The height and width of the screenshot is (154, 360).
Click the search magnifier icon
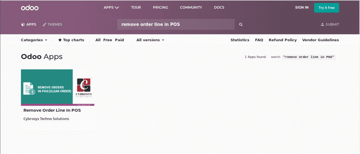[241, 25]
